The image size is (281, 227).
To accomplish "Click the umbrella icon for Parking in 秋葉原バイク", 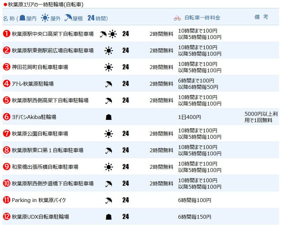I will click(x=109, y=200).
